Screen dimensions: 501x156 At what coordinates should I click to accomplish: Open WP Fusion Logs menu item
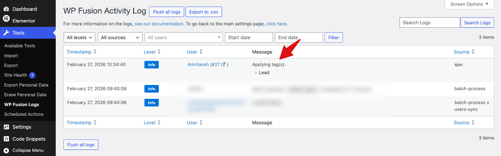click(x=22, y=105)
